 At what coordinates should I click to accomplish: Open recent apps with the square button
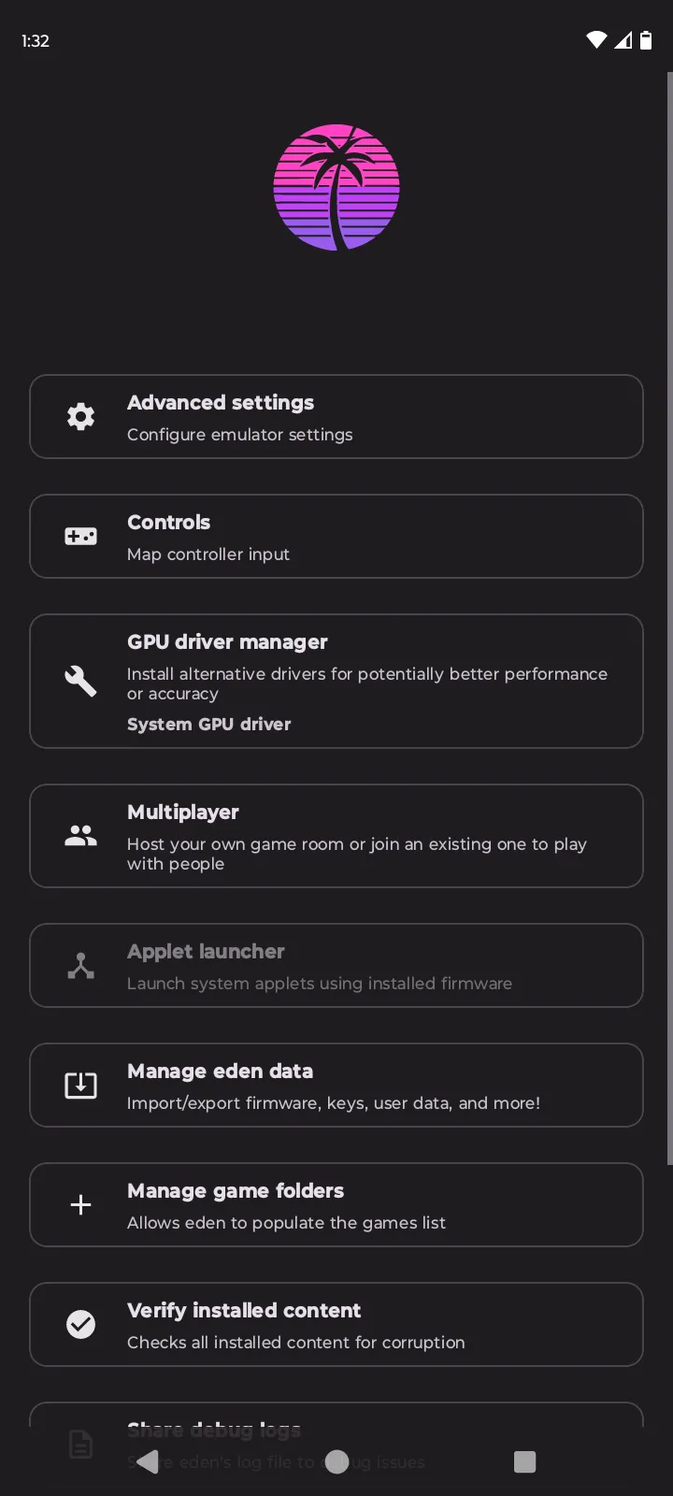tap(524, 1460)
